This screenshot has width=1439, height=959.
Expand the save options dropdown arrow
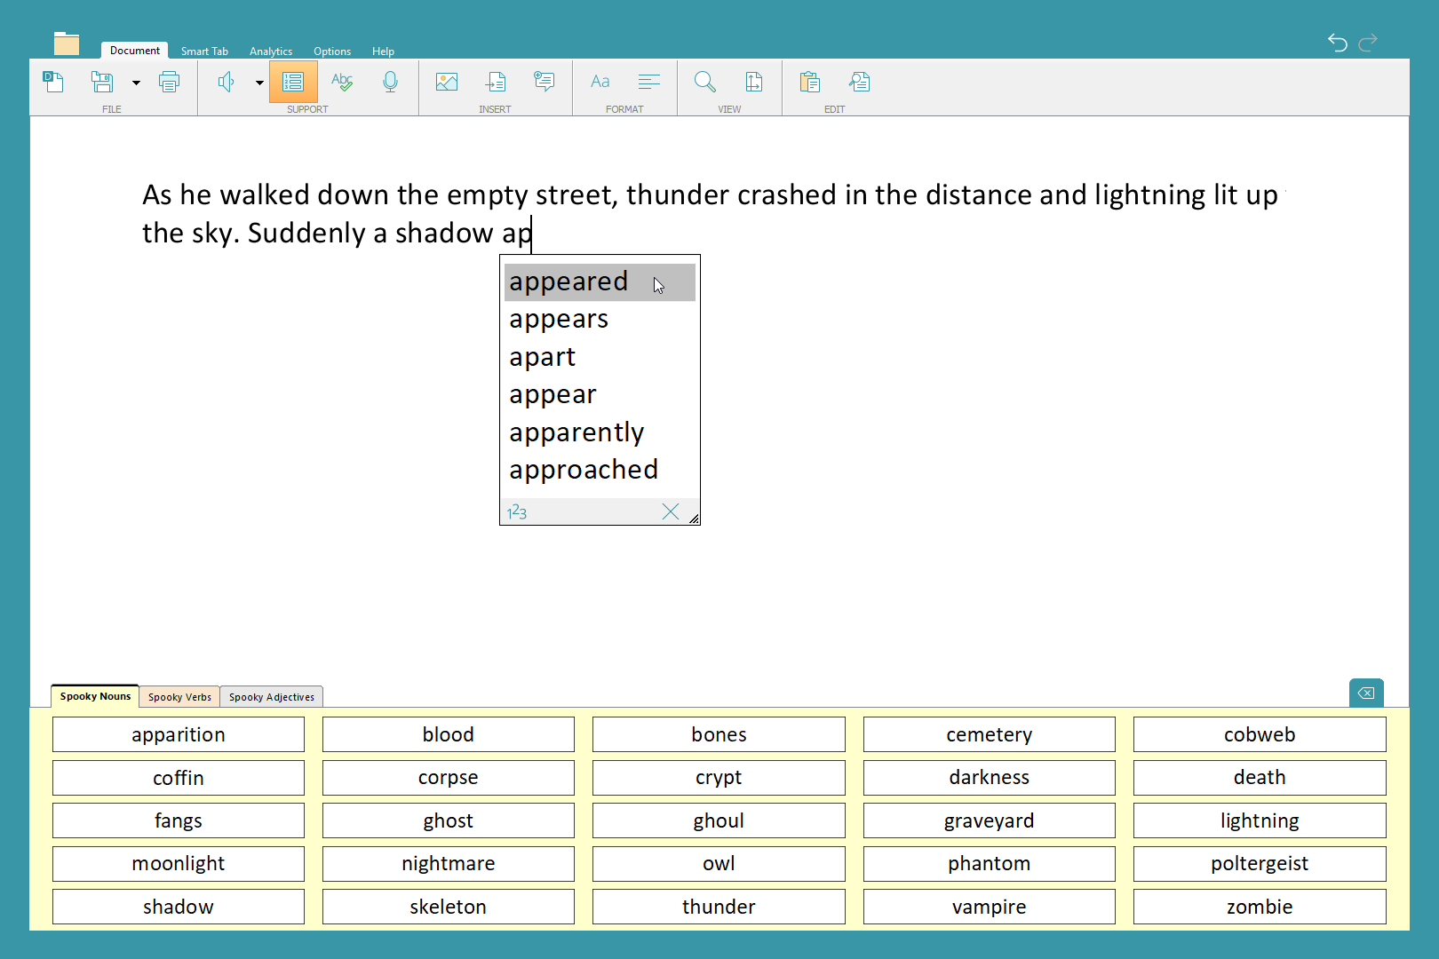[136, 83]
